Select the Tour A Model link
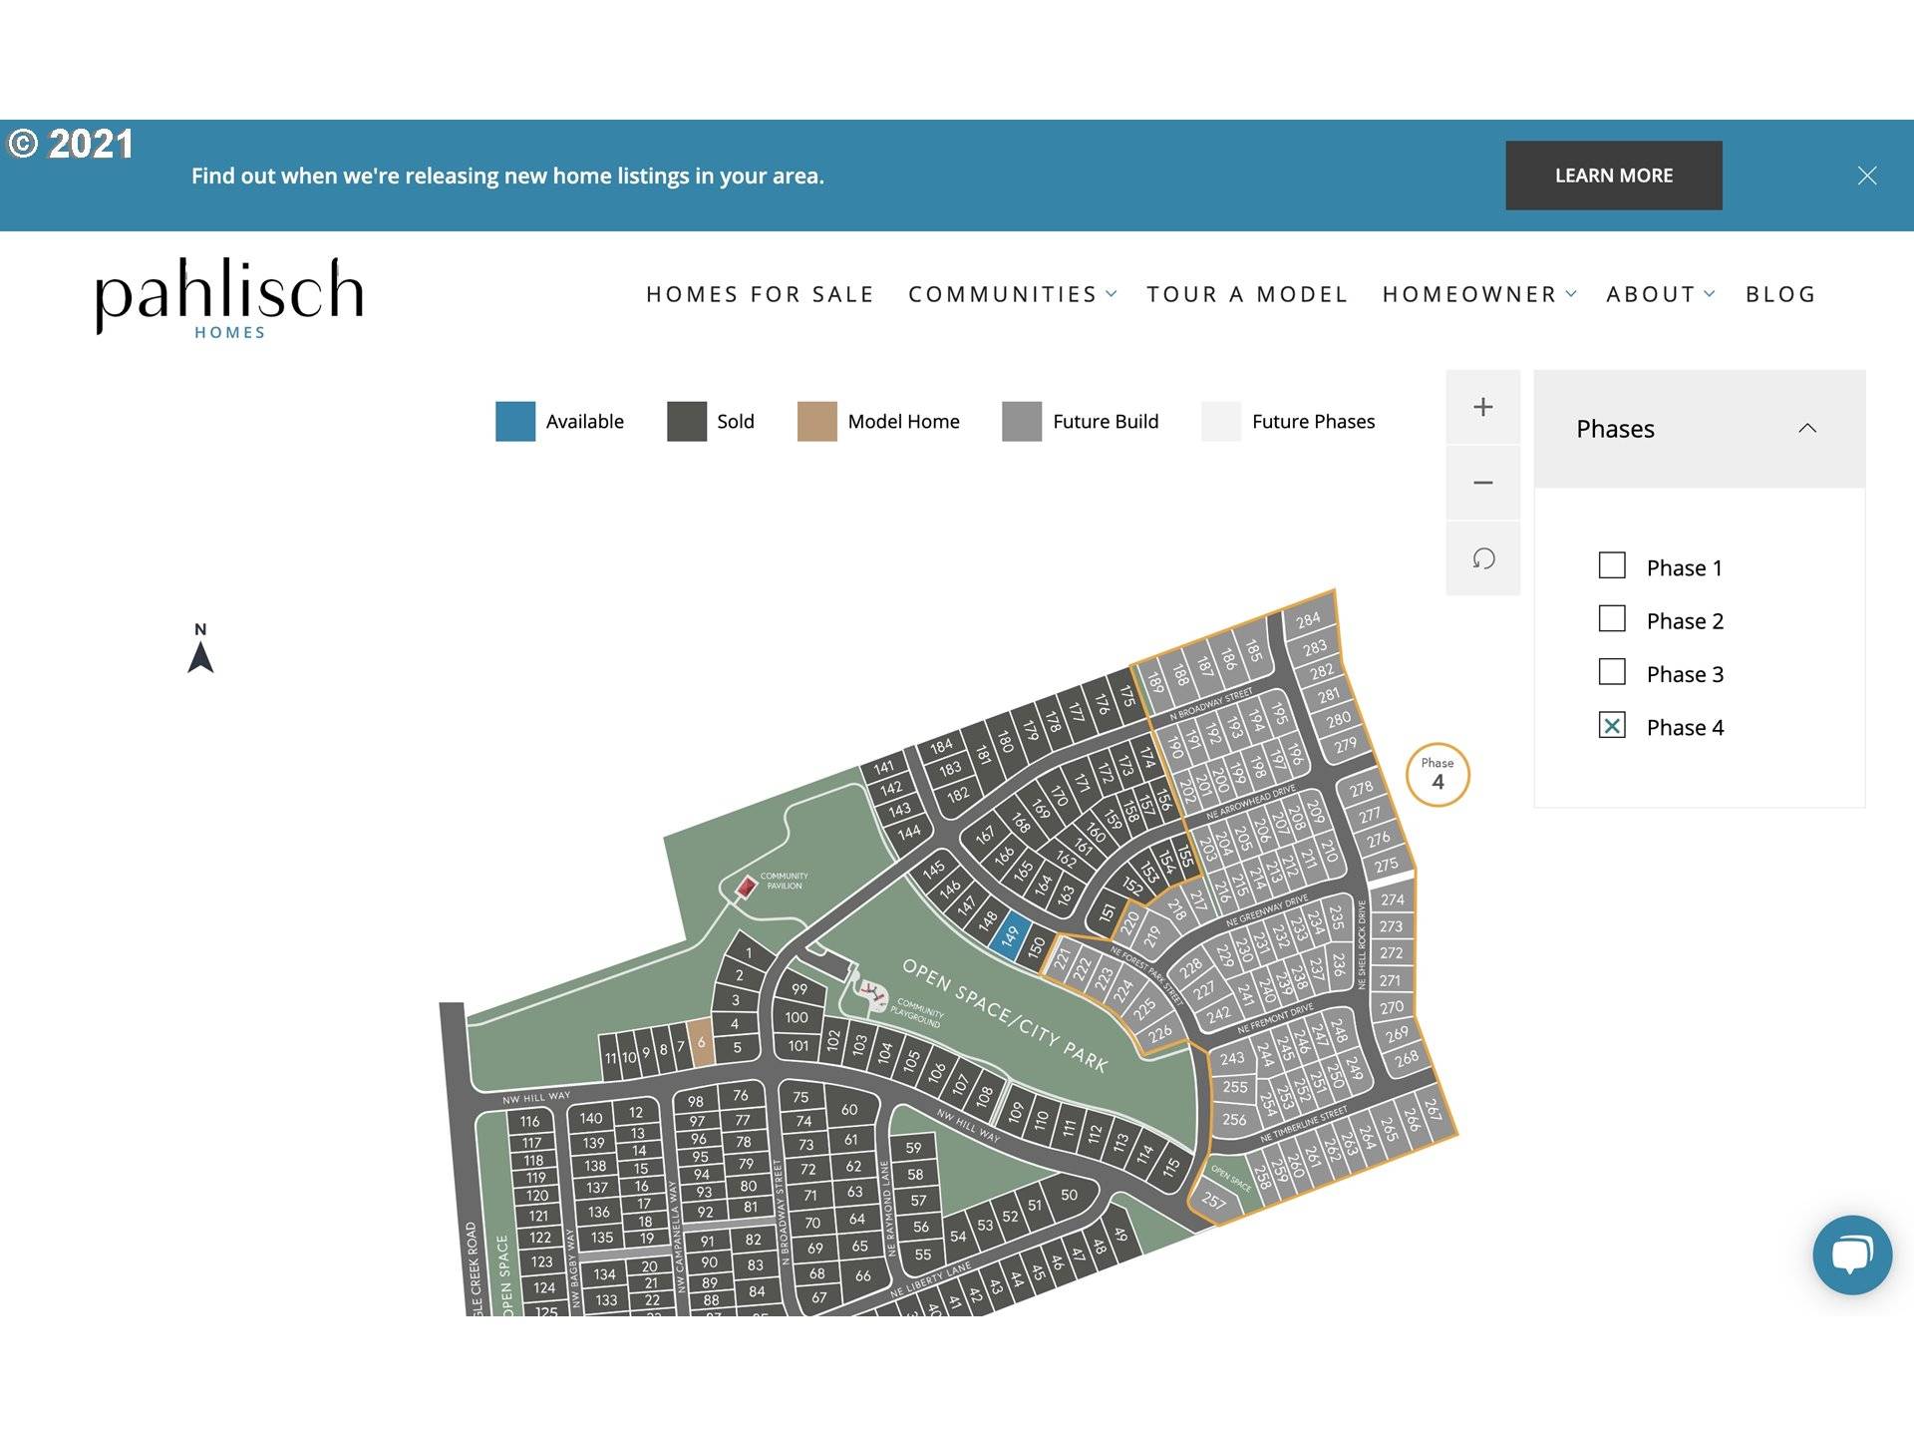The image size is (1914, 1436). point(1246,294)
